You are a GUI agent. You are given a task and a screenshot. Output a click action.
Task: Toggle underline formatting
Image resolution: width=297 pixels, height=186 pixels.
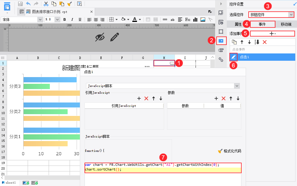click(80, 19)
